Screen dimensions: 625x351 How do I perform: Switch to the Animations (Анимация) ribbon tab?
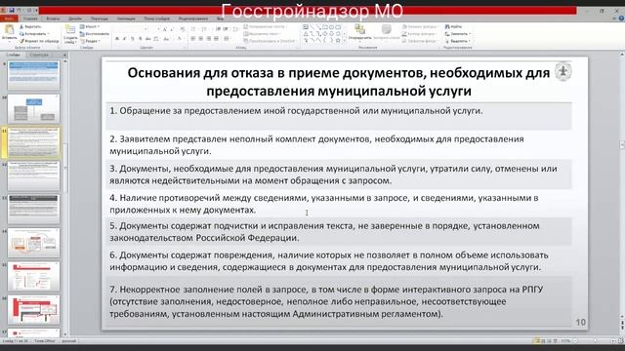[126, 19]
